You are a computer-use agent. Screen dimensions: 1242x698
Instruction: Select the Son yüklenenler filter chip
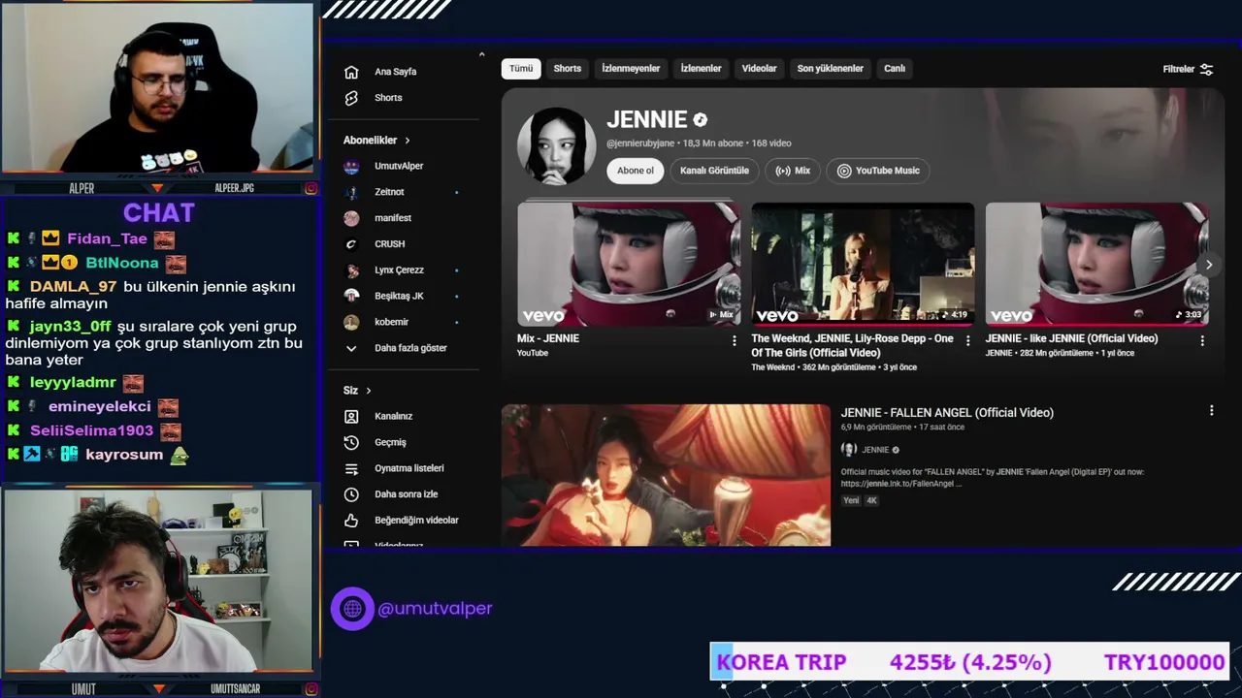click(831, 69)
